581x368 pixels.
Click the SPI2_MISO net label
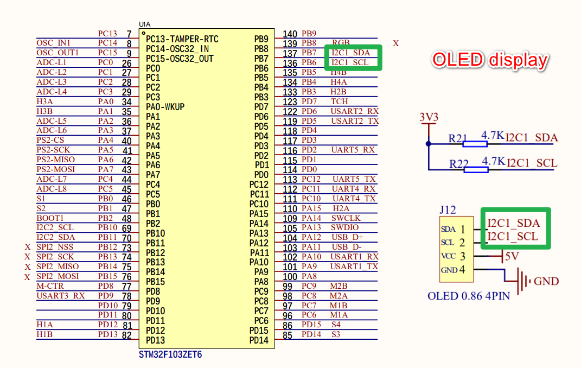[58, 267]
